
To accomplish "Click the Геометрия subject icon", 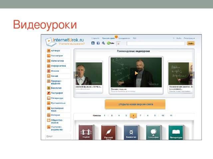I will (49, 56).
